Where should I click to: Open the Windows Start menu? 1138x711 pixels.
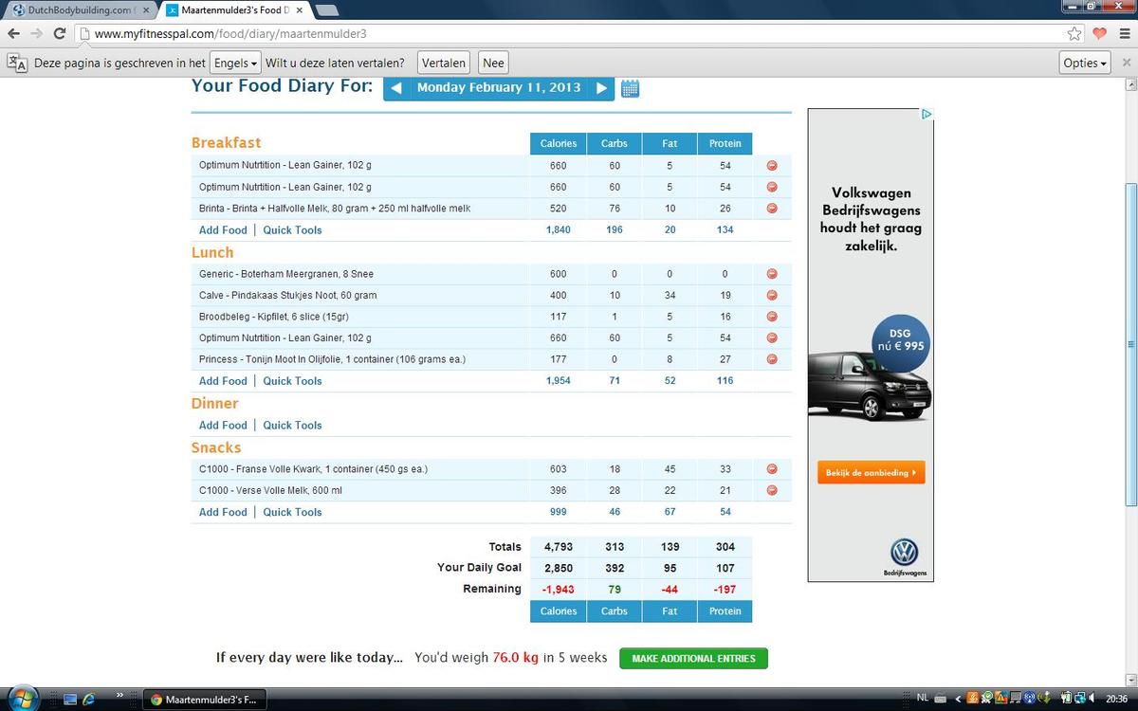coord(21,700)
